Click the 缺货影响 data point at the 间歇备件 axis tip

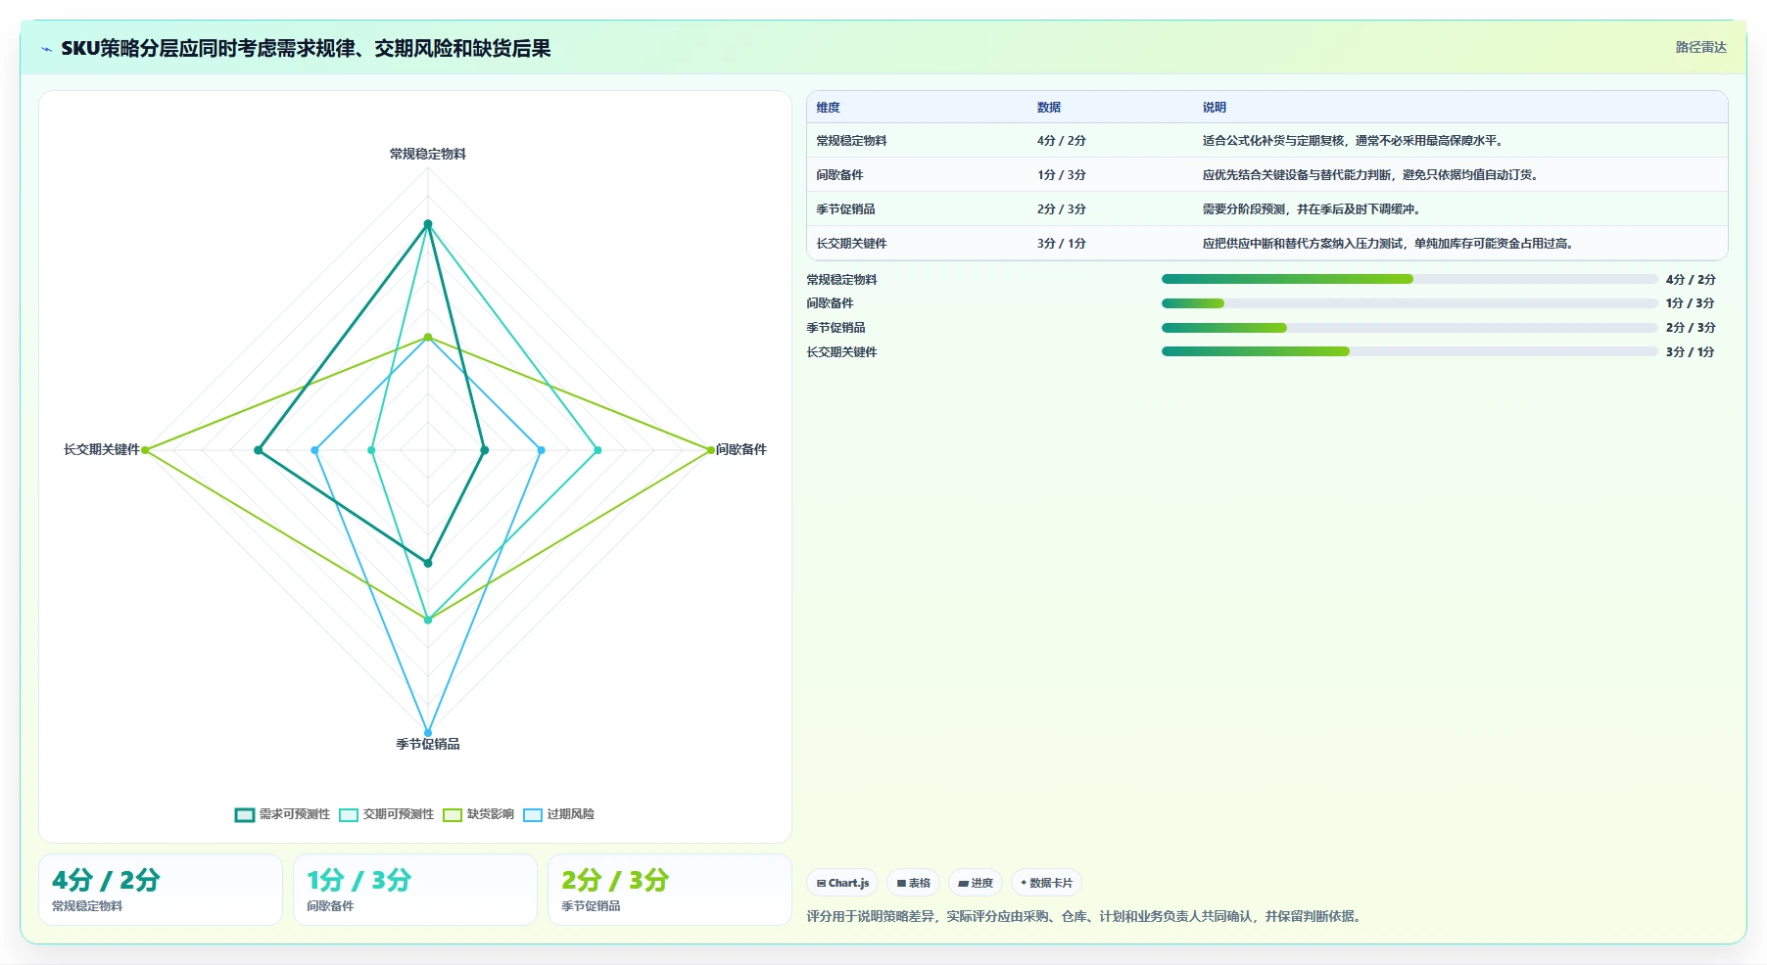tap(711, 450)
